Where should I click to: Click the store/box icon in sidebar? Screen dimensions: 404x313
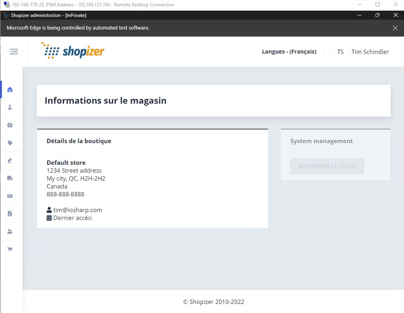[x=11, y=125]
